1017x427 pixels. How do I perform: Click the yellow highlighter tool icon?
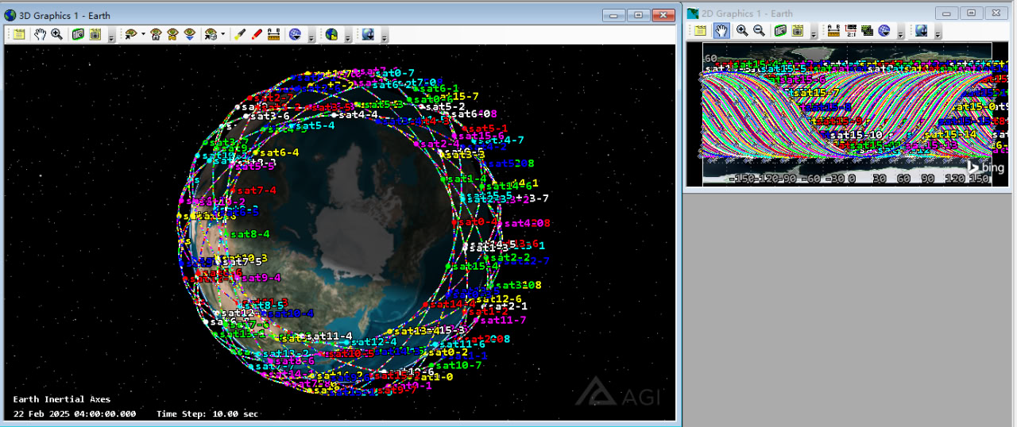(x=240, y=34)
